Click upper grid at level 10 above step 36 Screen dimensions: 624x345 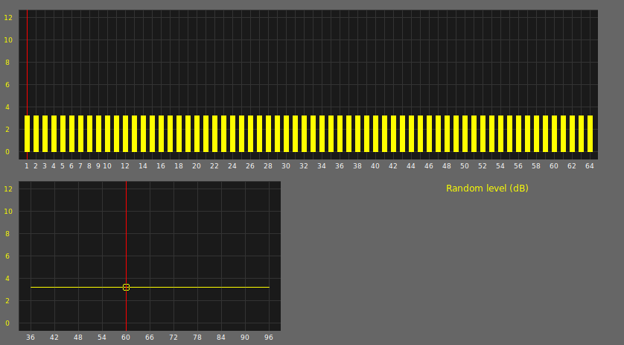tap(340, 39)
